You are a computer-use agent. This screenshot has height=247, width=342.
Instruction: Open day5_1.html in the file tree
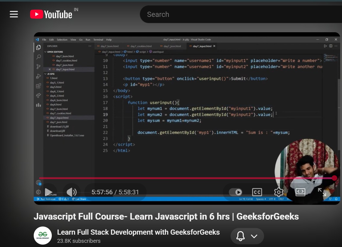57,83
